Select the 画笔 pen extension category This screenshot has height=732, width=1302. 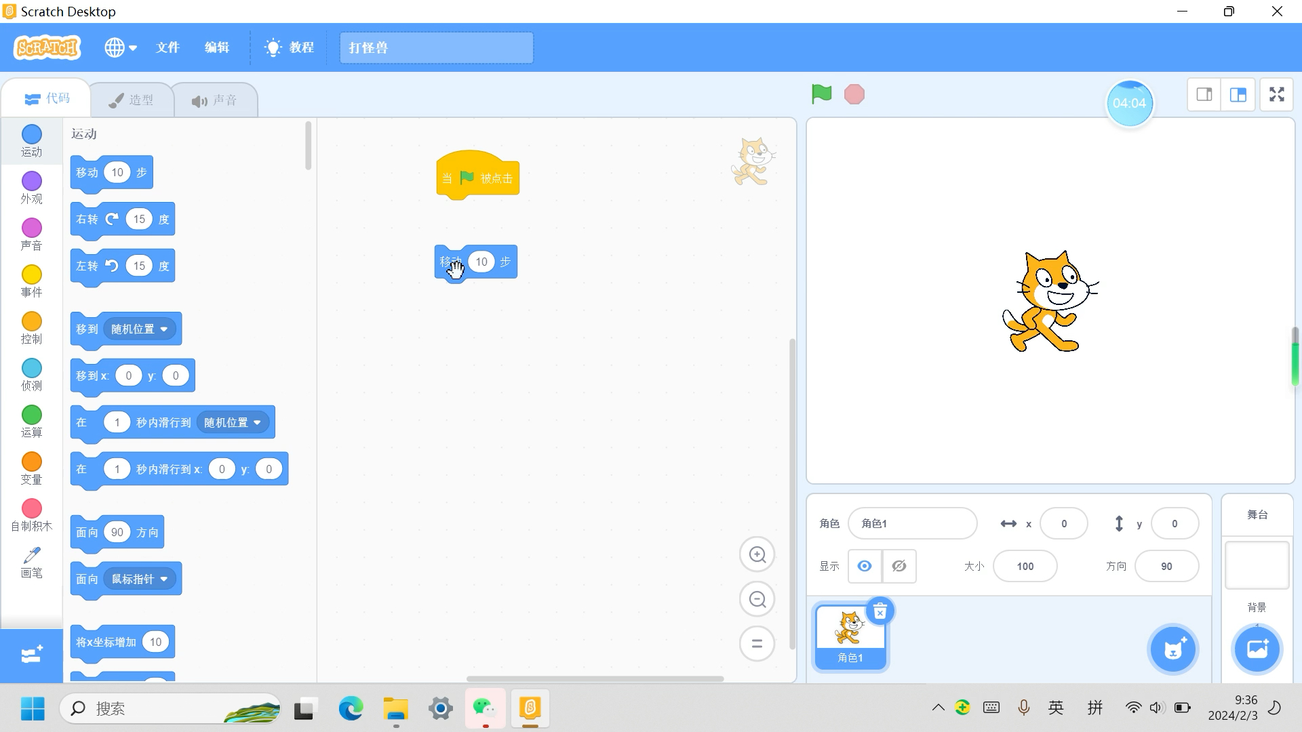tap(31, 563)
